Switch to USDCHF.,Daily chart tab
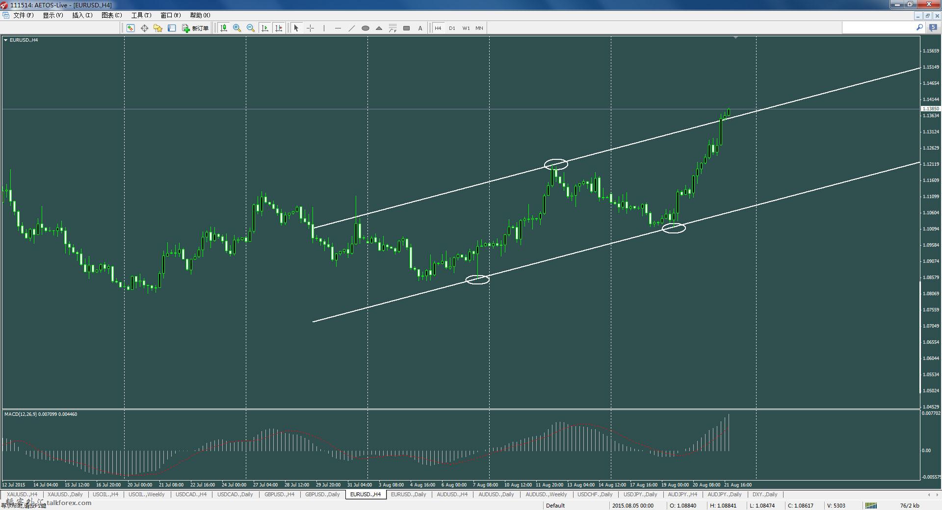 [595, 494]
